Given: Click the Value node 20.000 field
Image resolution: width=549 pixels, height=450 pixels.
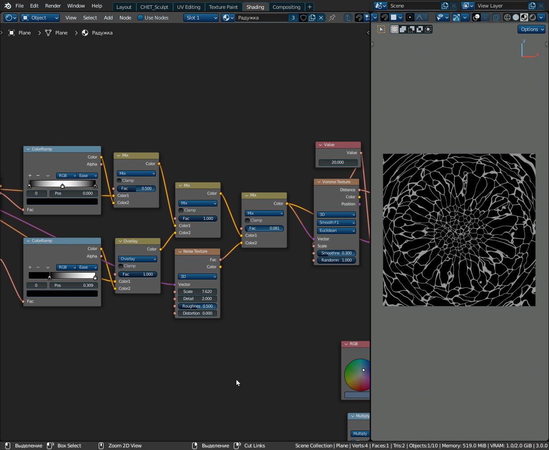Looking at the screenshot, I should (x=338, y=162).
